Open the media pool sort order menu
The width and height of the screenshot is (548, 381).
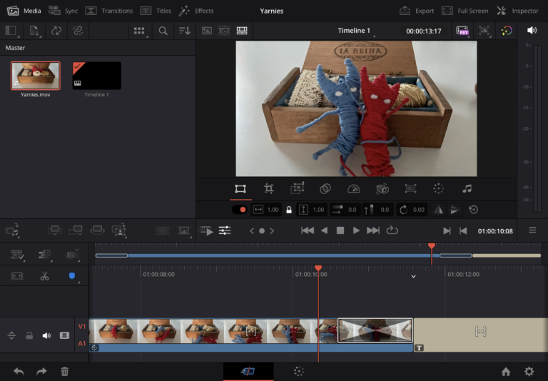[x=185, y=31]
